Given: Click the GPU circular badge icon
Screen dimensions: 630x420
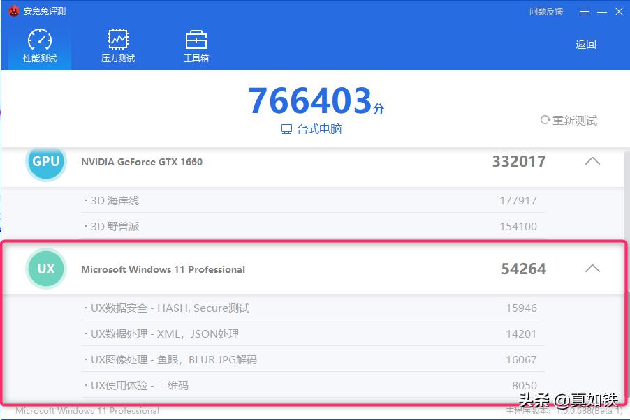Looking at the screenshot, I should 45,162.
